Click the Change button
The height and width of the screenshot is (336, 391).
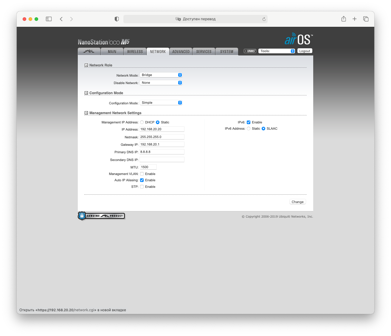[297, 202]
